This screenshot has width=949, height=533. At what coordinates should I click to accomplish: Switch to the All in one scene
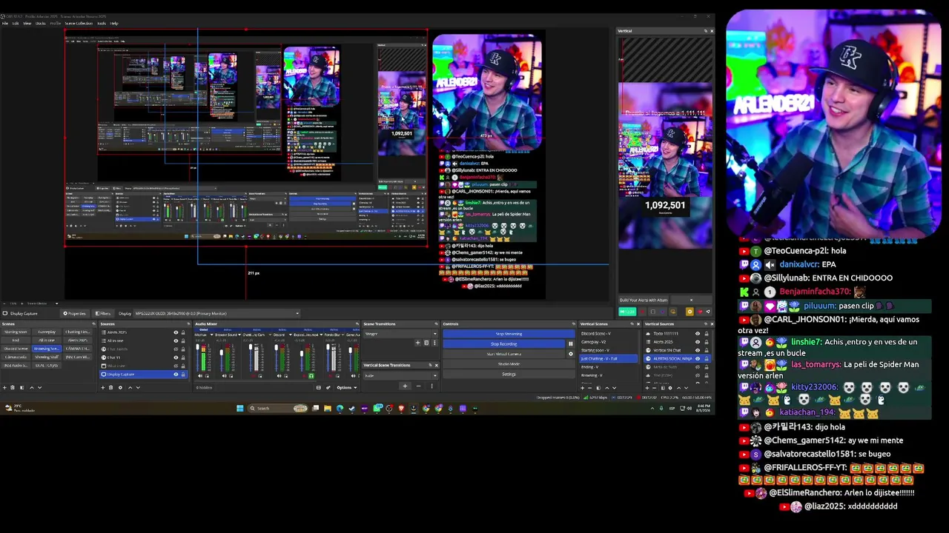click(47, 341)
